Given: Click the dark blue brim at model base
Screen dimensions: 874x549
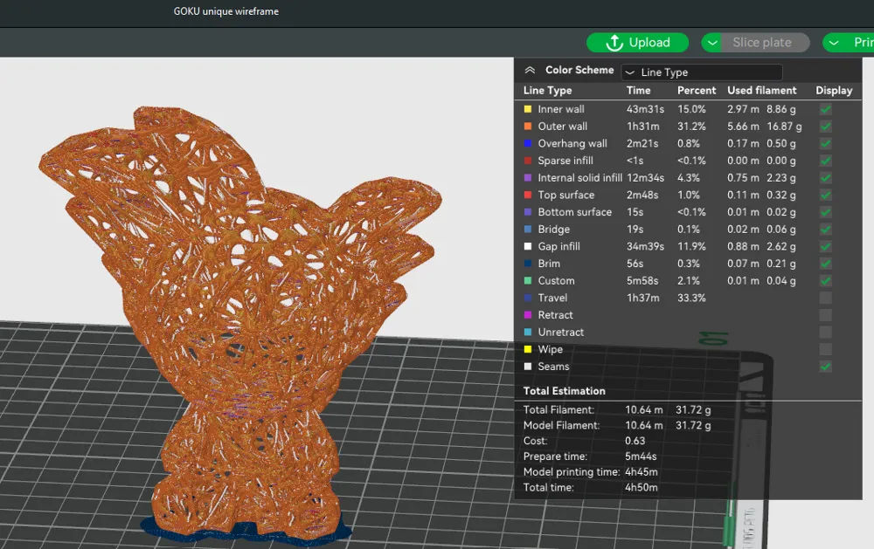Looking at the screenshot, I should tap(246, 532).
